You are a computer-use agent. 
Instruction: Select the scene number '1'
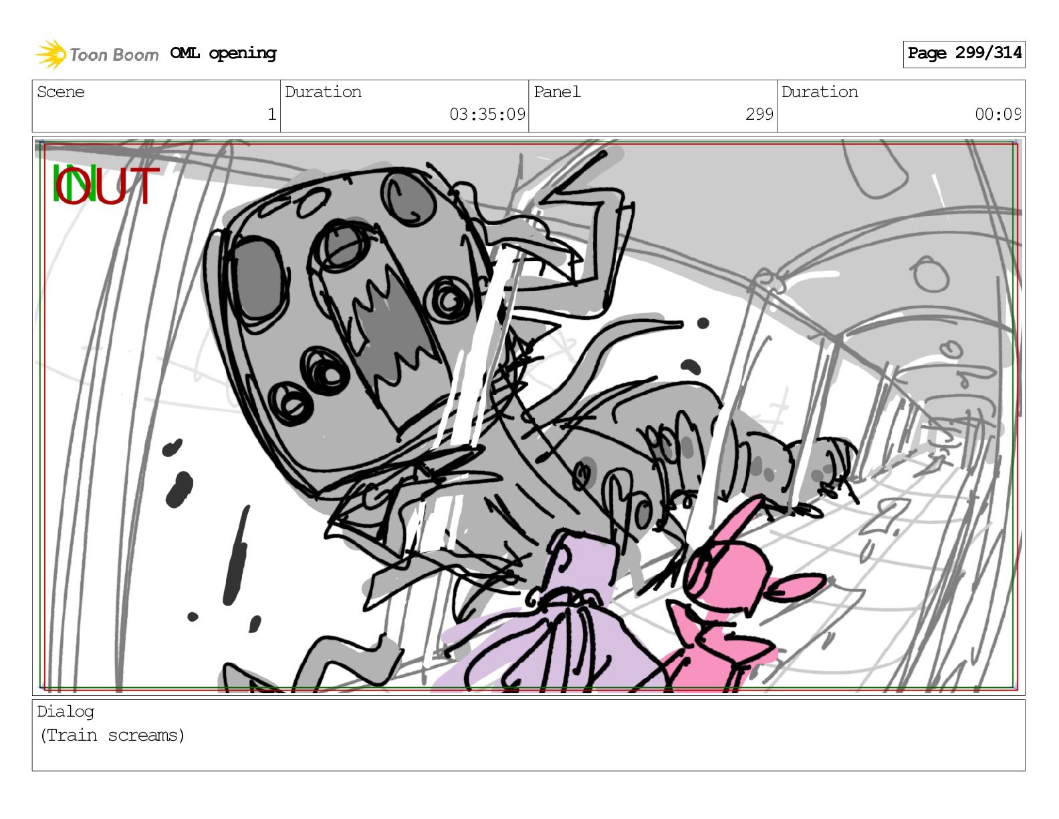coord(271,114)
